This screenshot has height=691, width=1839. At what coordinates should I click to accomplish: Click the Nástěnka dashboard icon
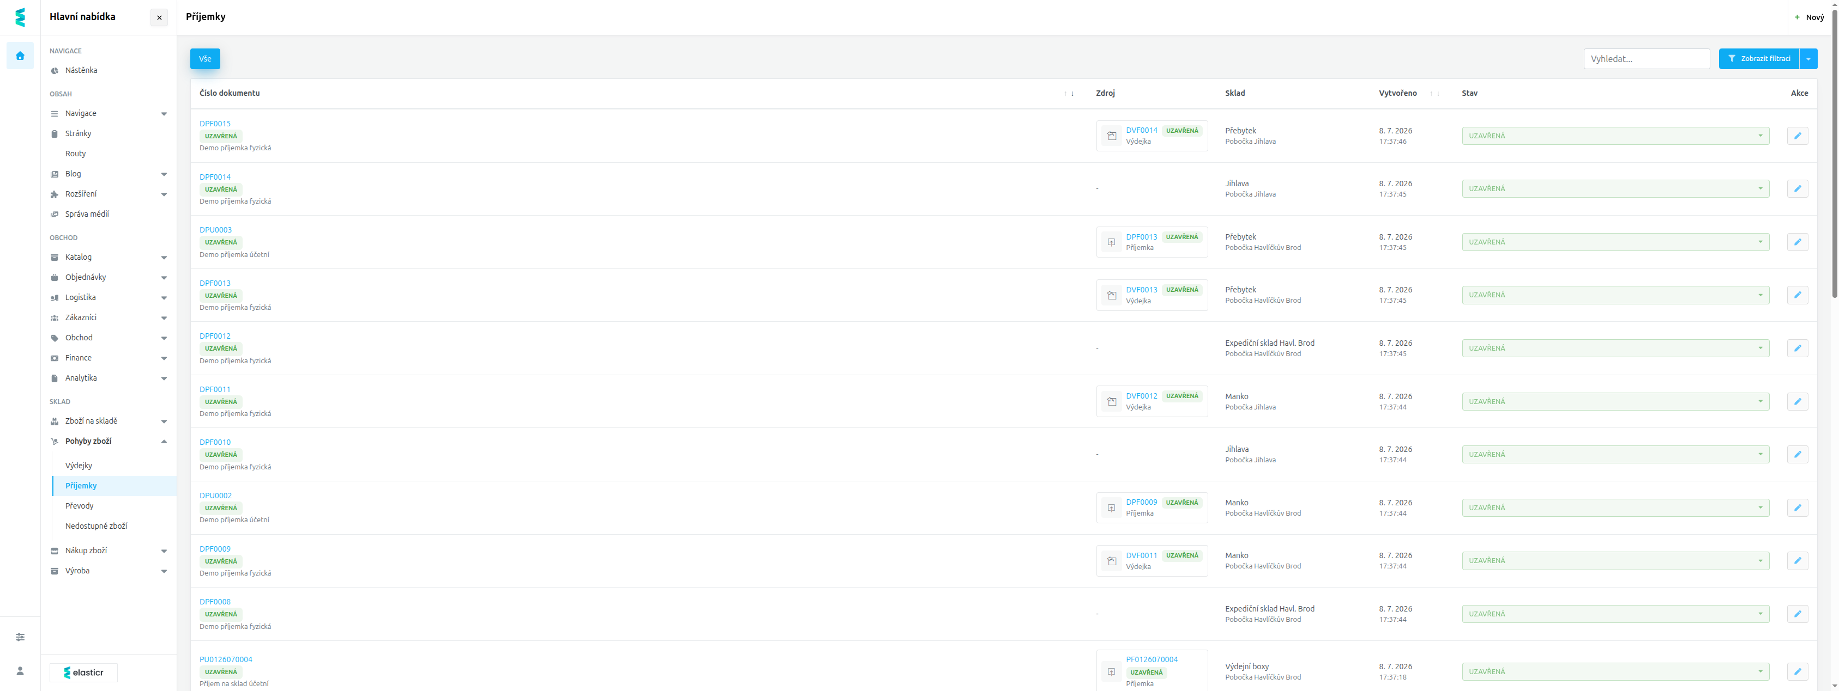55,71
